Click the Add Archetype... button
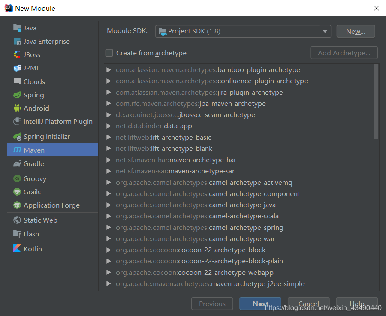The image size is (386, 316). pos(344,53)
